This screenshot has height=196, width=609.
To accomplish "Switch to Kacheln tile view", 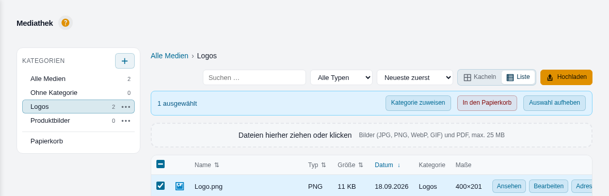I will 479,77.
